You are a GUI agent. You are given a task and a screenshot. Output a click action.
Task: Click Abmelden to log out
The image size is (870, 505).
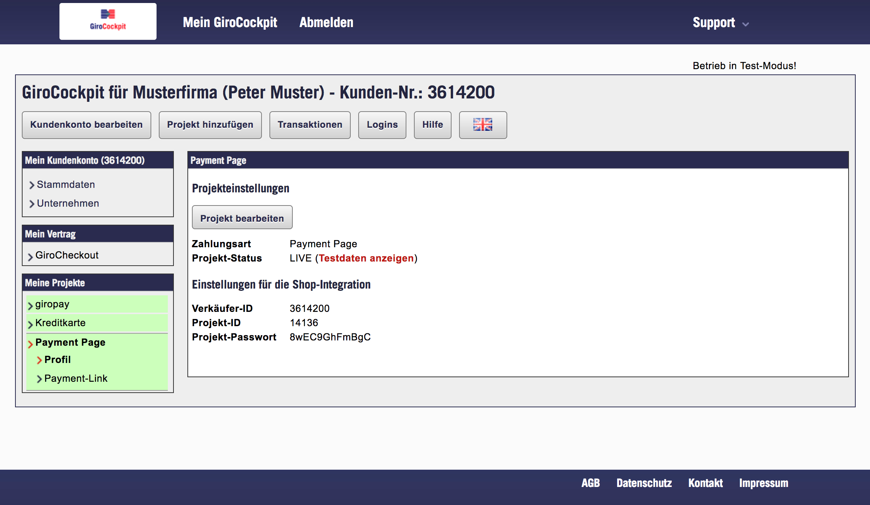[326, 23]
